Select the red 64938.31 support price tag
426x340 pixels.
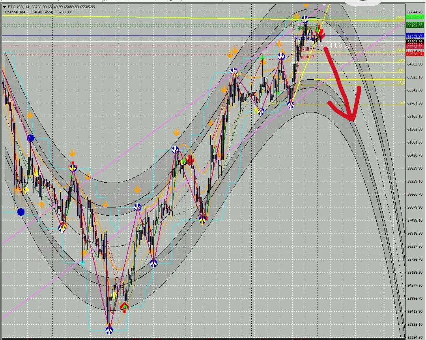coord(415,54)
